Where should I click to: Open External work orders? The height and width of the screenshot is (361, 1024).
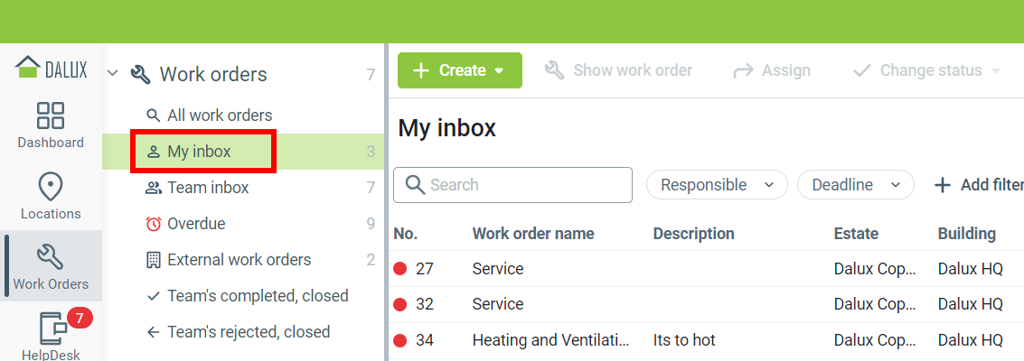[x=239, y=260]
